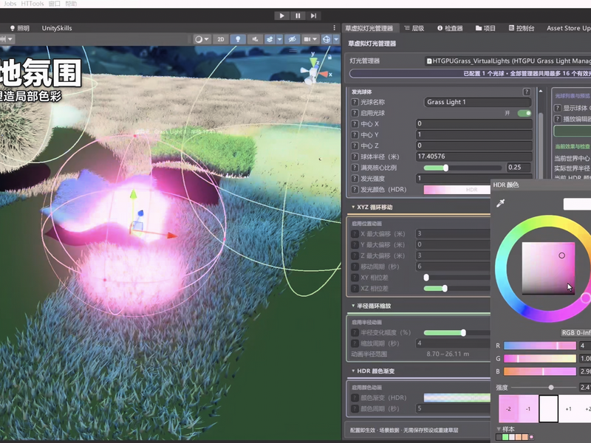Switch to the 项目 tab
591x443 pixels.
point(486,28)
